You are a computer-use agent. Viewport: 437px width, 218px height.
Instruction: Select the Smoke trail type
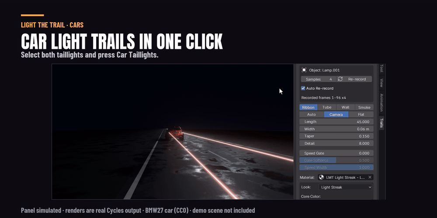pos(364,107)
